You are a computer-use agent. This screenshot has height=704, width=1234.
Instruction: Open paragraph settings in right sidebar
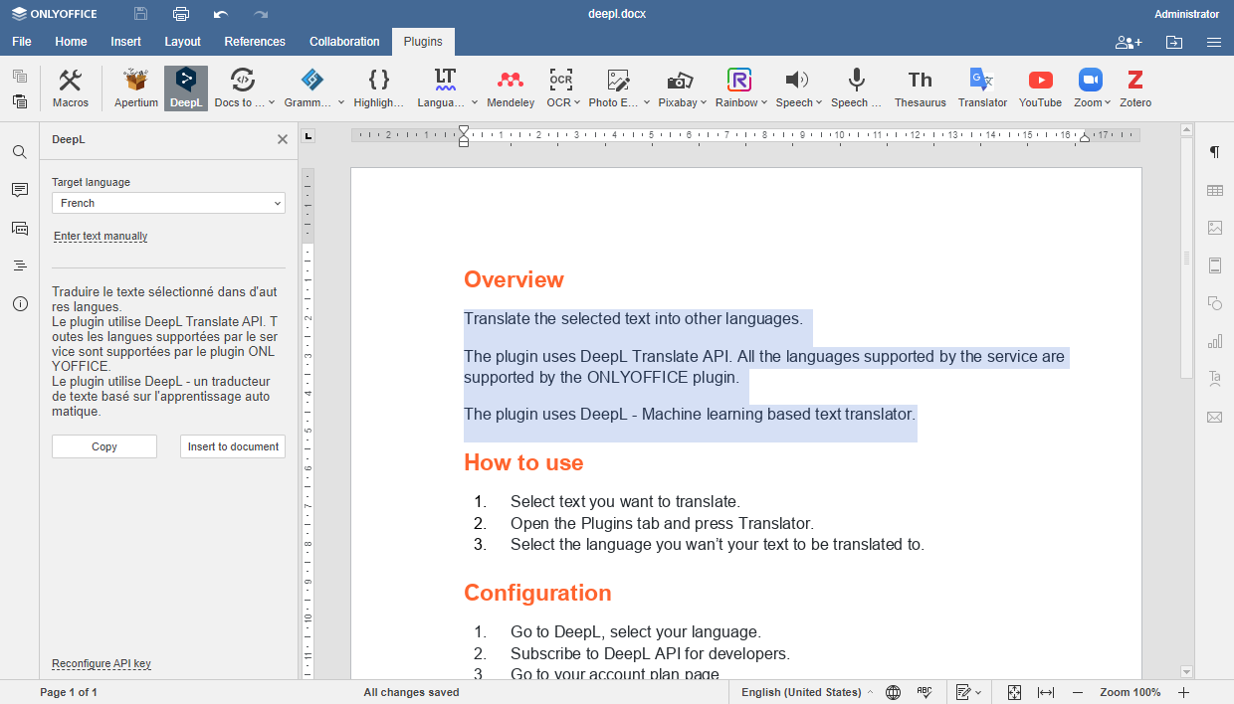click(x=1214, y=152)
